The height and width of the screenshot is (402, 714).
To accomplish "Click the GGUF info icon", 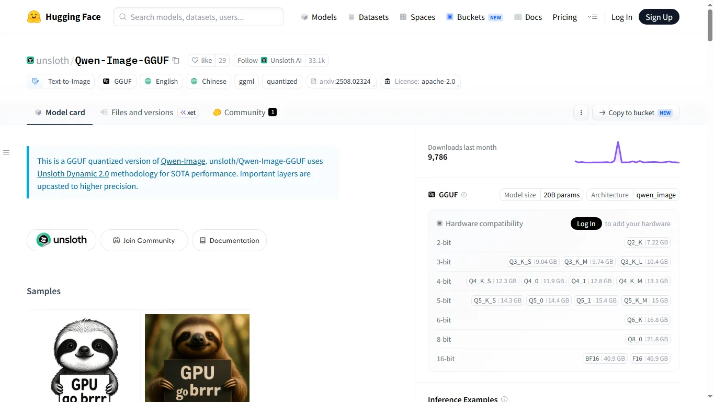I will click(x=464, y=195).
